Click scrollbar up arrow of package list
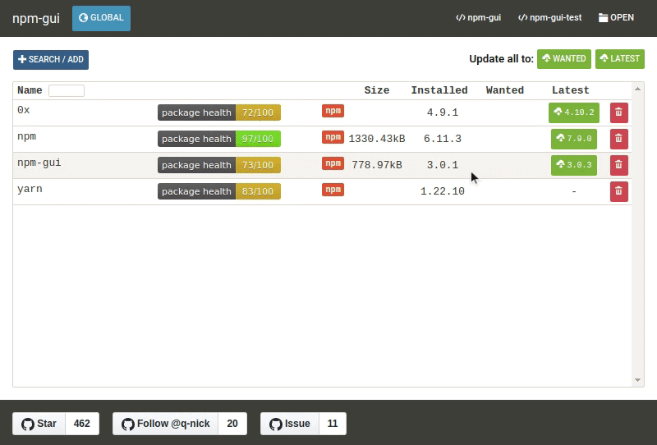 click(x=637, y=89)
